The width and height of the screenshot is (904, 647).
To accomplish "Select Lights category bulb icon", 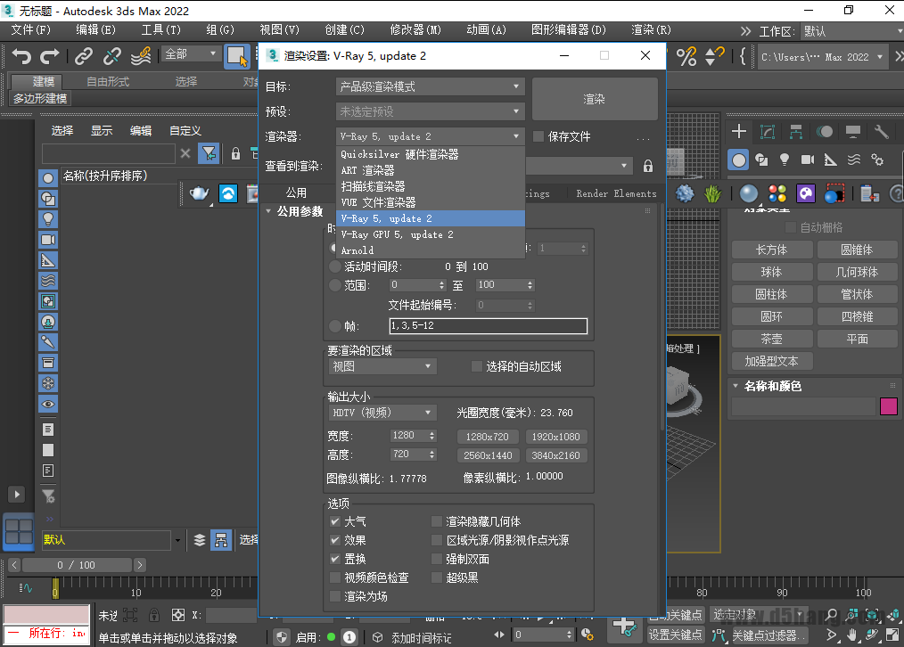I will (x=784, y=160).
